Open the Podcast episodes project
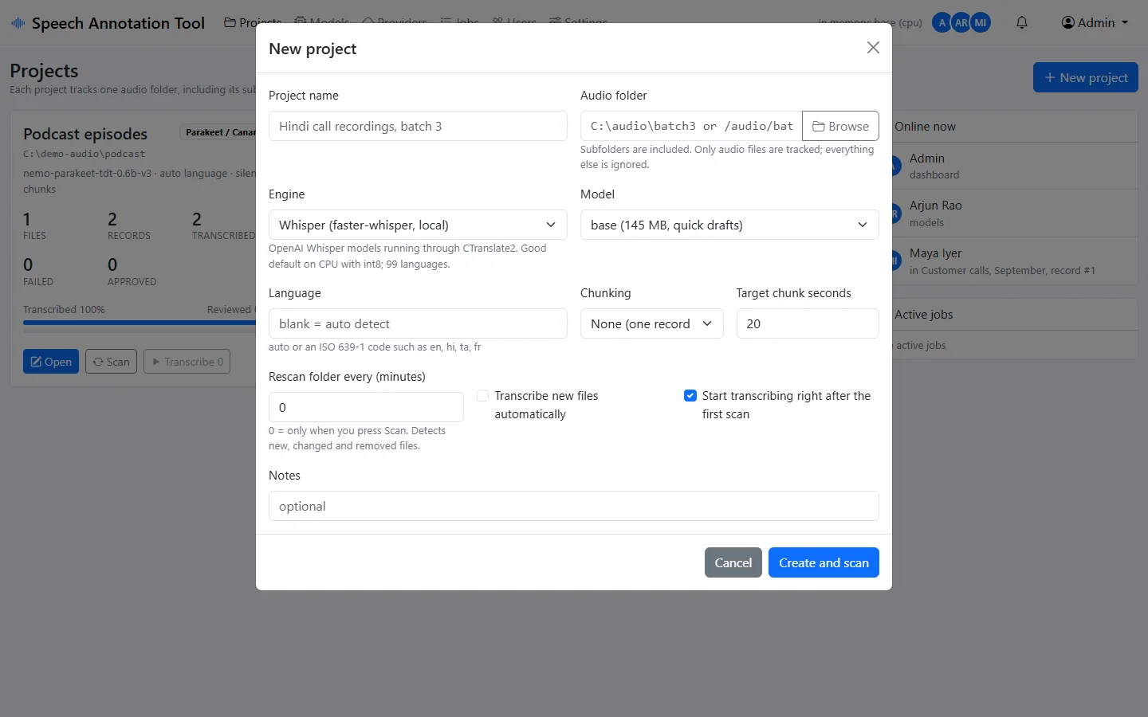Image resolution: width=1148 pixels, height=717 pixels. tap(51, 362)
